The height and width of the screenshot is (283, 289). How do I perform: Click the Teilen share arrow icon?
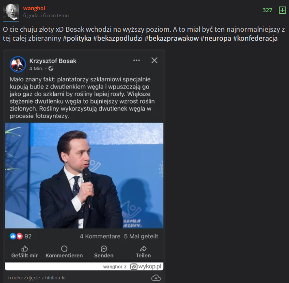pos(143,248)
